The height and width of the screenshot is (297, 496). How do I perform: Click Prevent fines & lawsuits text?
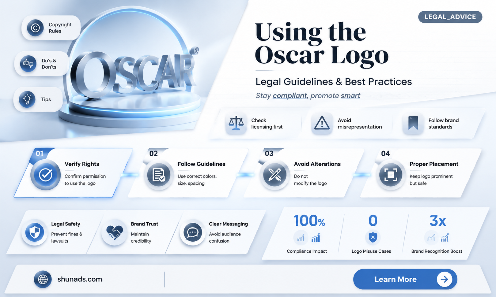coord(66,238)
